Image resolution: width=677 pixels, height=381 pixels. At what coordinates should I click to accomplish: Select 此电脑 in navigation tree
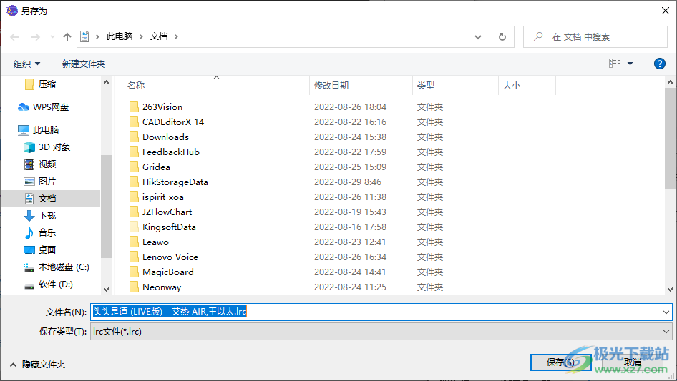coord(39,130)
